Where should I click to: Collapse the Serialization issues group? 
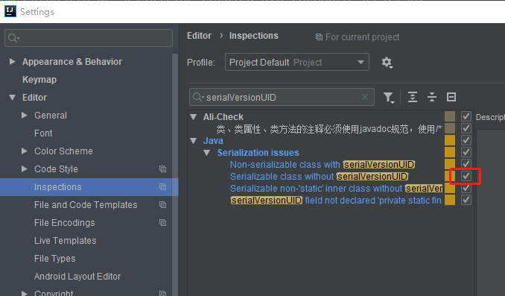tap(207, 153)
